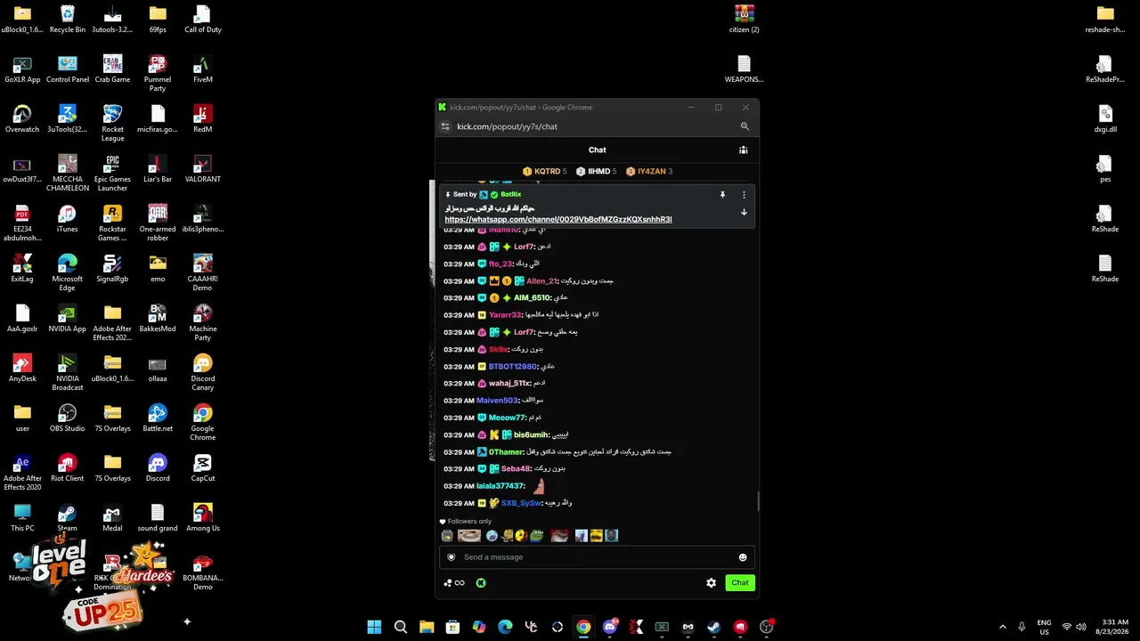Select Call of Duty desktop shortcut
Screen dimensions: 1140x641
[x=202, y=19]
